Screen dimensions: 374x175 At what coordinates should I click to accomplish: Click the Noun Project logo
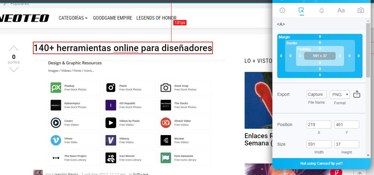tap(56, 158)
